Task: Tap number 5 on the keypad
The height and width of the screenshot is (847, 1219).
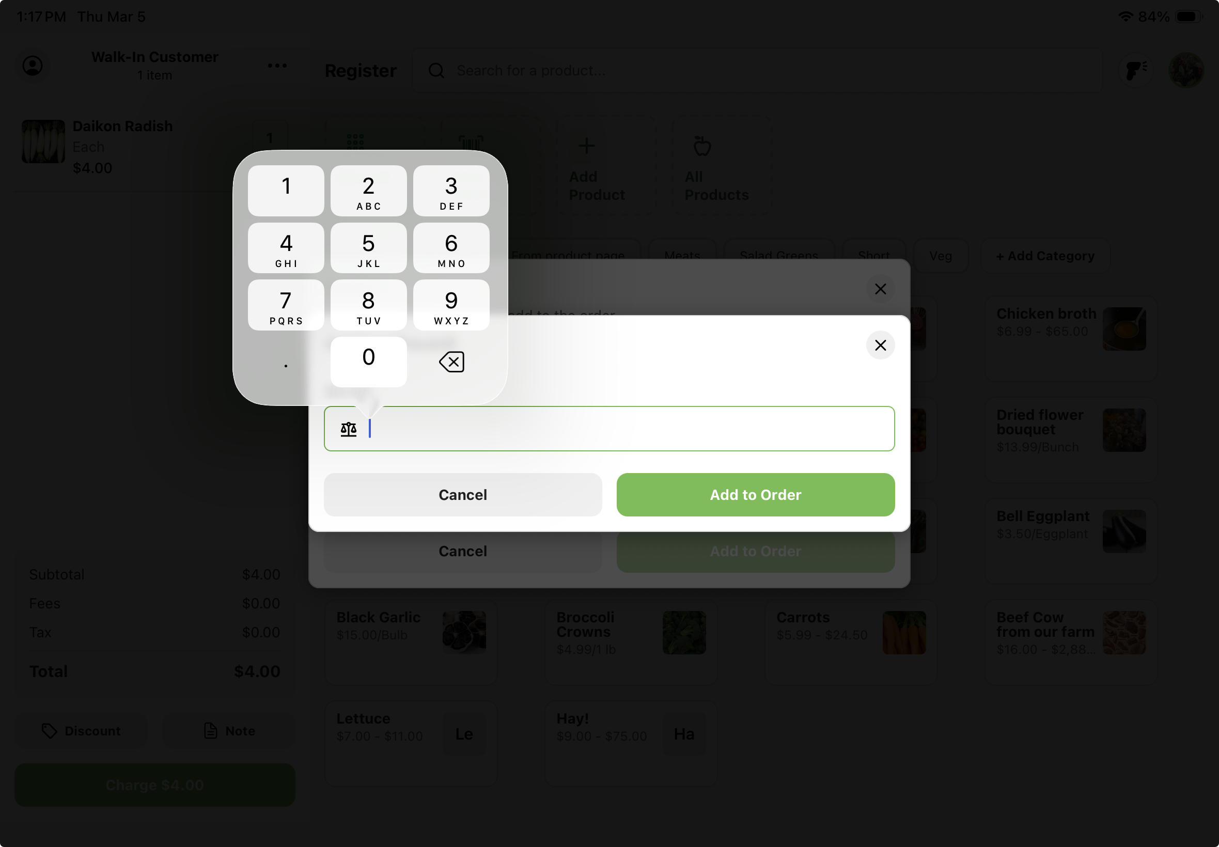Action: point(369,248)
